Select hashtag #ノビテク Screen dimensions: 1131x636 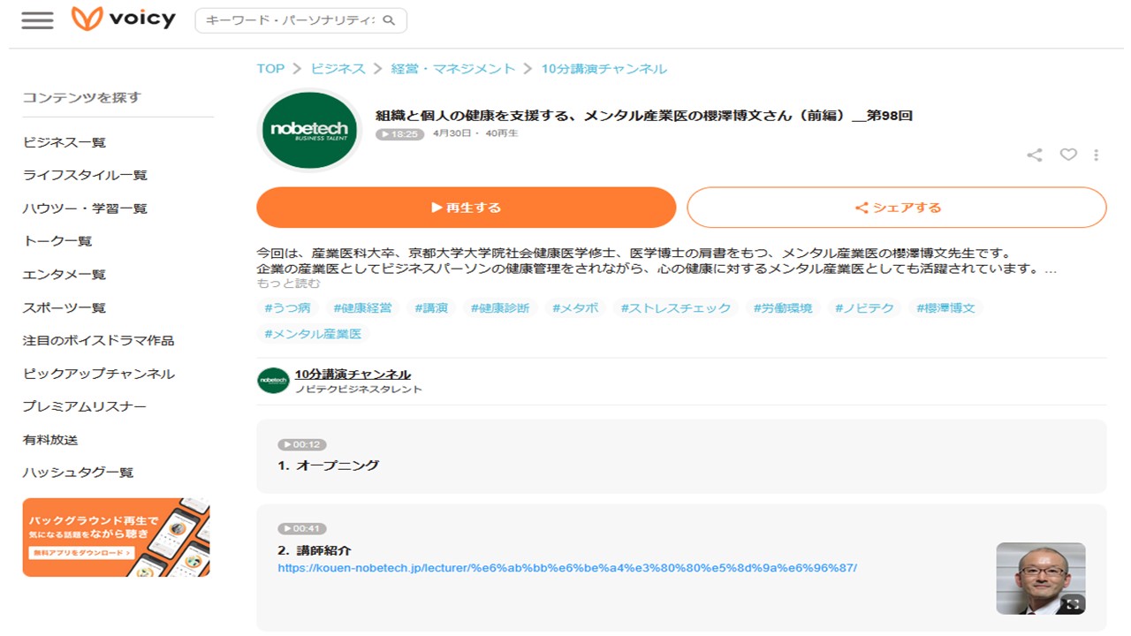click(865, 308)
